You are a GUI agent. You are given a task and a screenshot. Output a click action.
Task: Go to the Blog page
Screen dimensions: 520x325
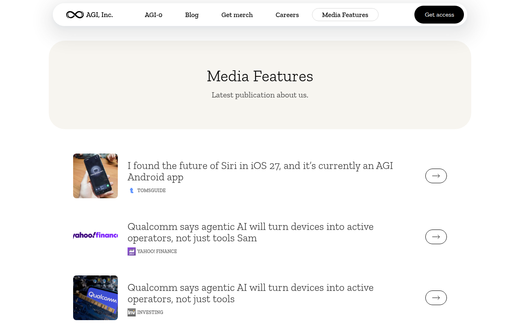click(x=192, y=15)
